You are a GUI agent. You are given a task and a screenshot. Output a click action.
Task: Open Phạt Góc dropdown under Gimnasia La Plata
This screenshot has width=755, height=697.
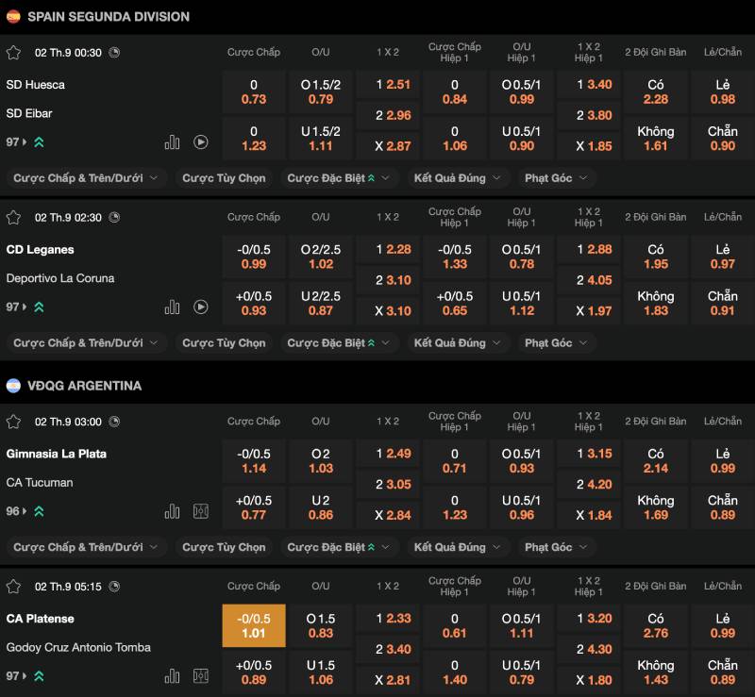(556, 547)
